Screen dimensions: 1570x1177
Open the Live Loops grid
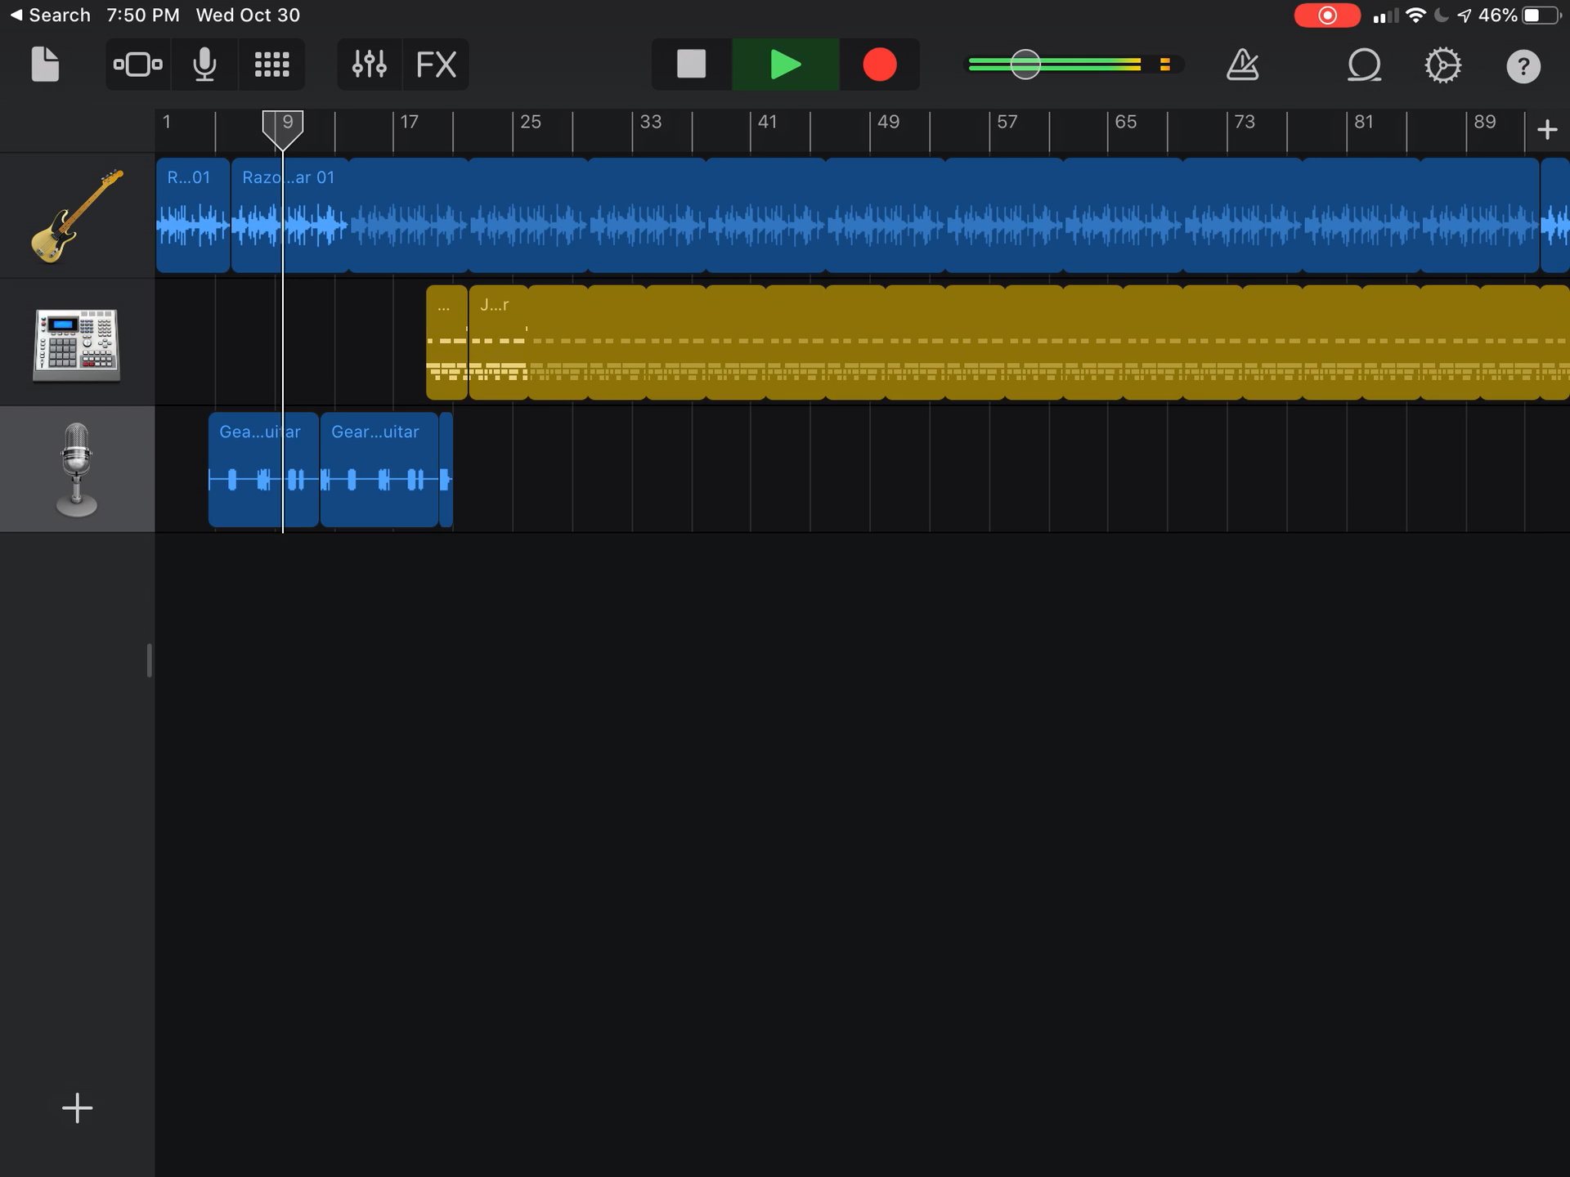pos(271,65)
